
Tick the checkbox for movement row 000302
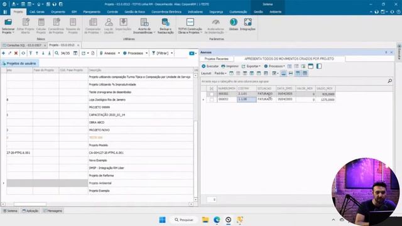click(212, 94)
